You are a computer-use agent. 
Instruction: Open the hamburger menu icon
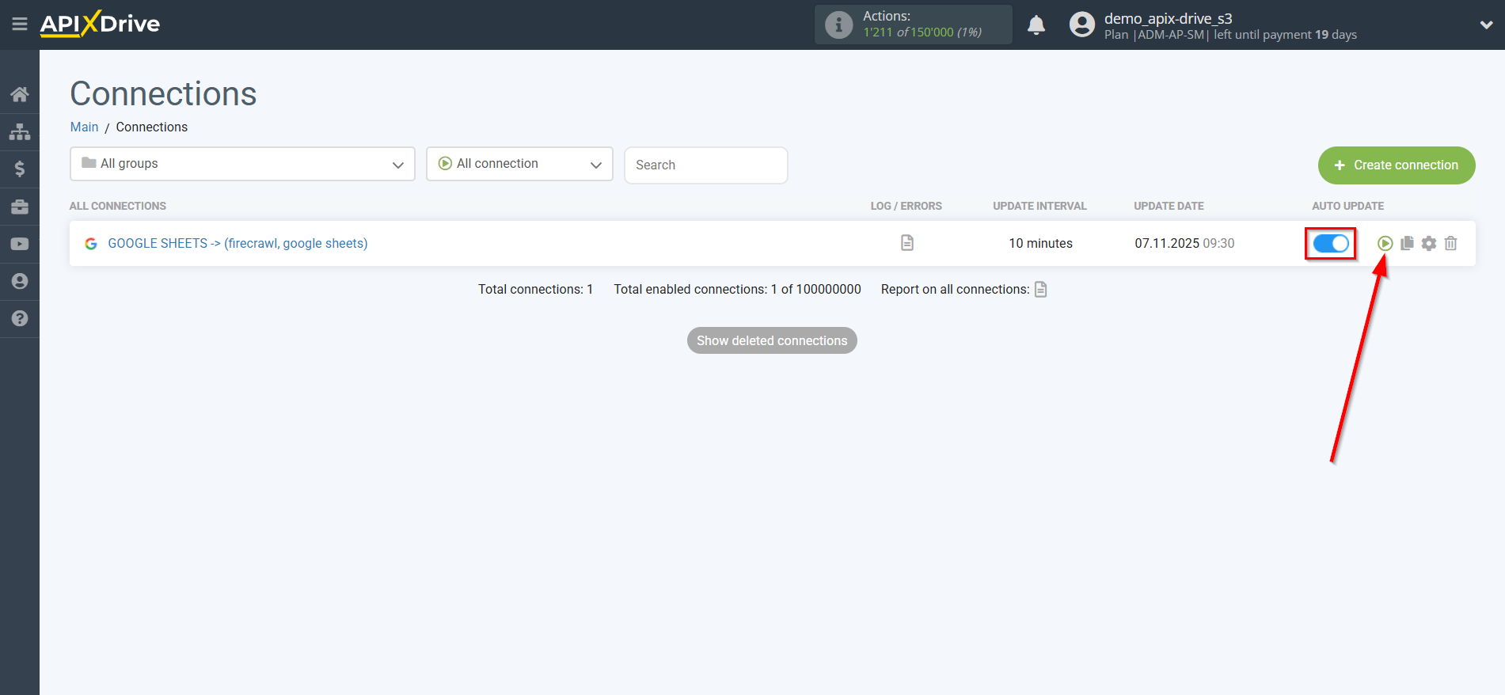[20, 25]
